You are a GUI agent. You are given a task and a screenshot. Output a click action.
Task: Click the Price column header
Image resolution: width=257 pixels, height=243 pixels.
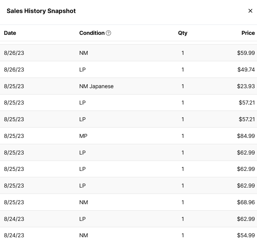(x=248, y=33)
